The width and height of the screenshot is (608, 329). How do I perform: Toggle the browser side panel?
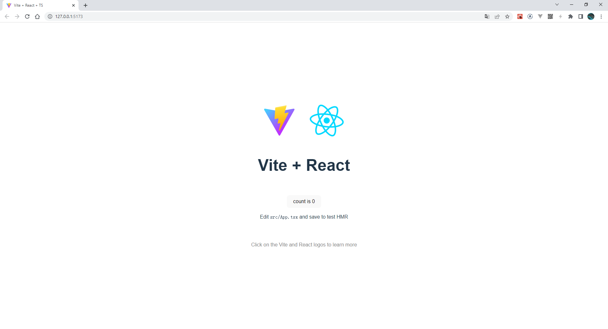pos(581,16)
